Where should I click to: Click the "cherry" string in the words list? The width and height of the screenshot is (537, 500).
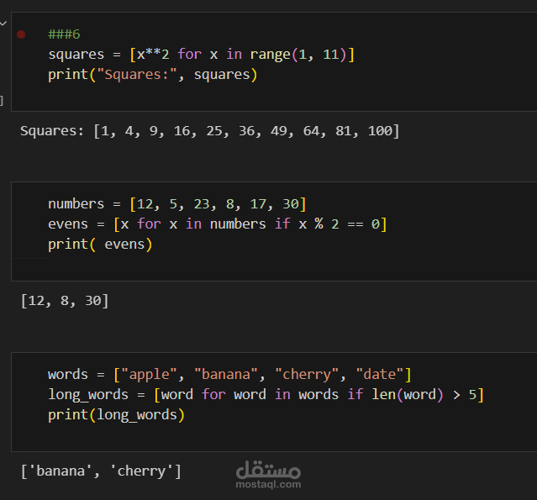307,374
